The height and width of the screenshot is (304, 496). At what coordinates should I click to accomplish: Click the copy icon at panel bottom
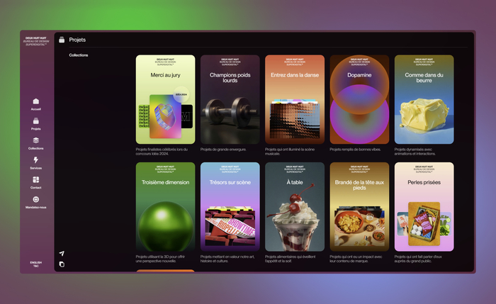62,264
